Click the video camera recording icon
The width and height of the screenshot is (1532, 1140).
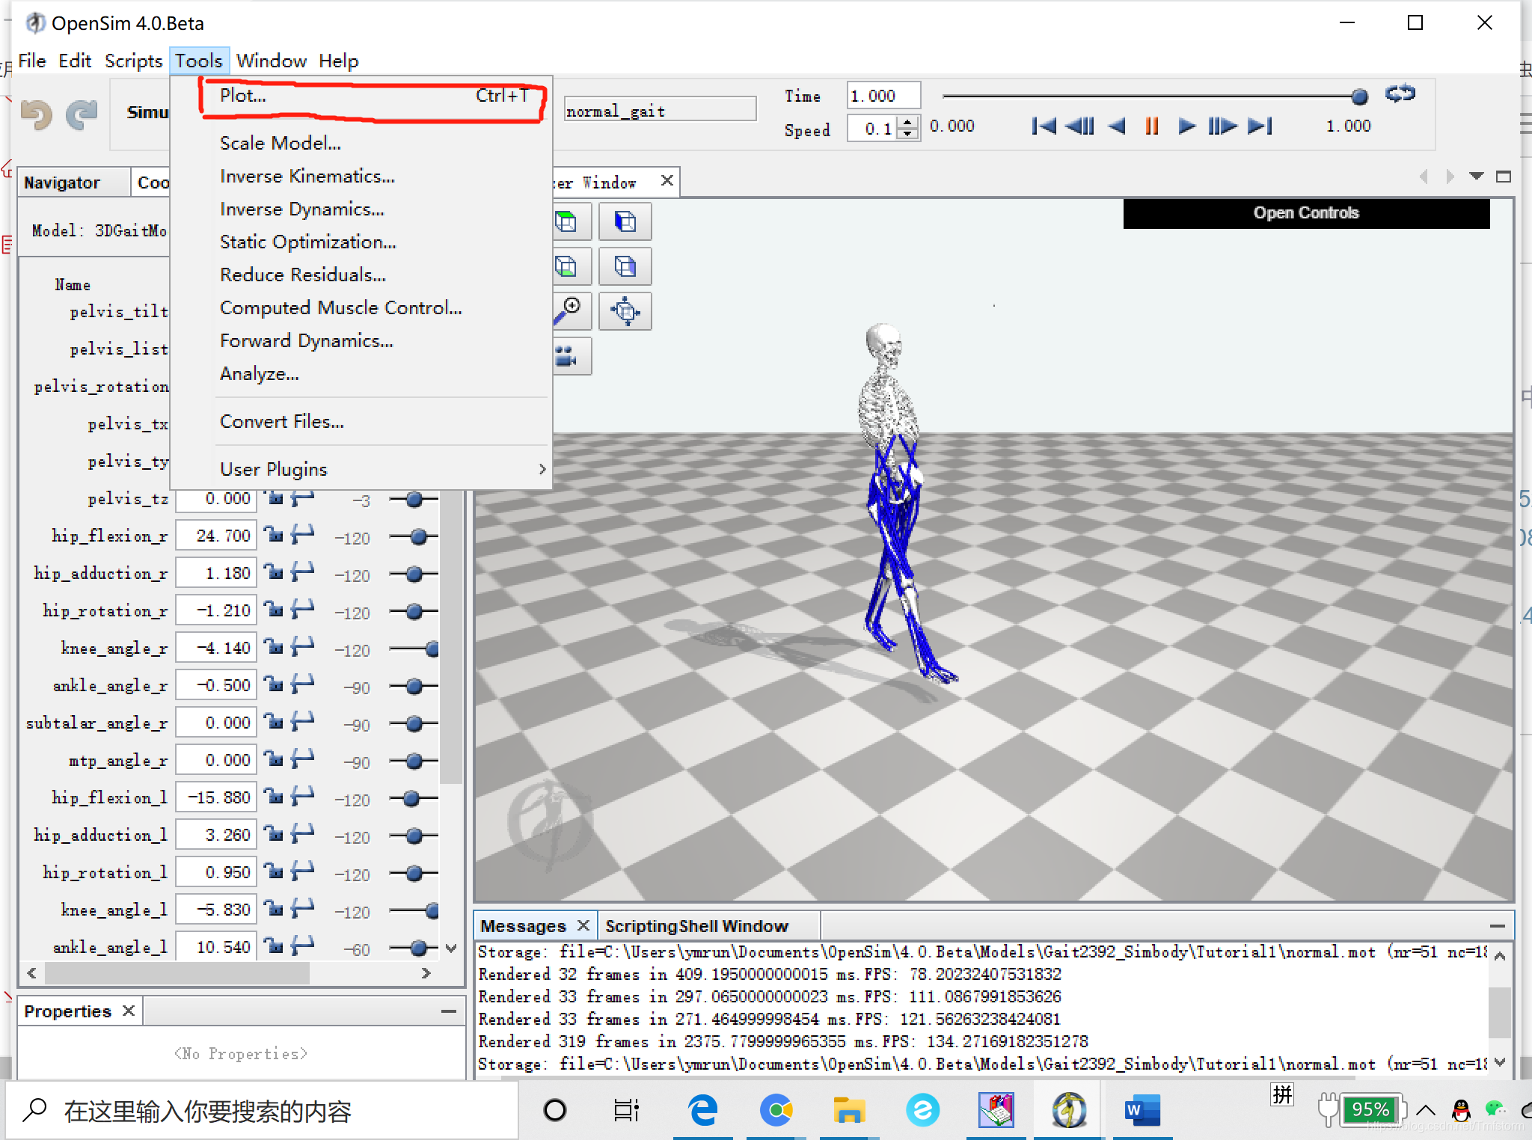[x=570, y=357]
